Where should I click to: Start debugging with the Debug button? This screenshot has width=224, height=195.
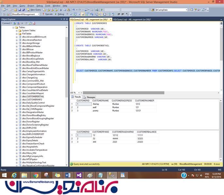click(x=60, y=14)
